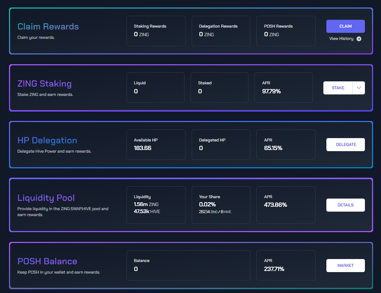Image resolution: width=381 pixels, height=293 pixels.
Task: Open the View History link
Action: [341, 38]
